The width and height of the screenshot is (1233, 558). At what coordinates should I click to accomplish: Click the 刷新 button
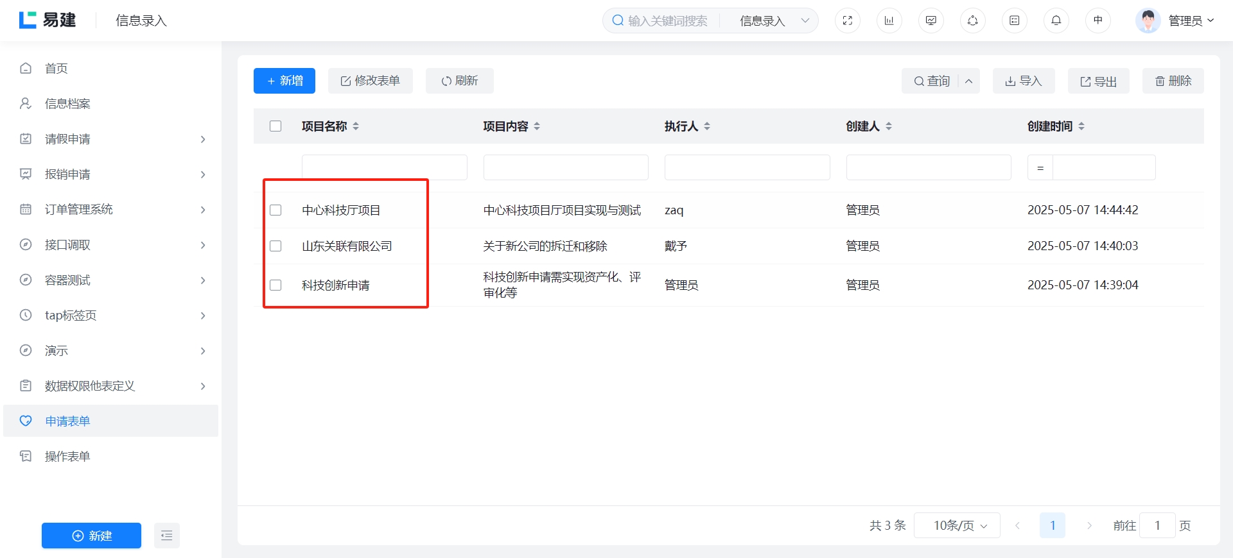(x=460, y=81)
